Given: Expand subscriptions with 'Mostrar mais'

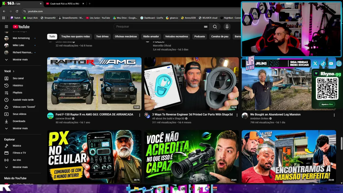Looking at the screenshot, I should [20, 60].
